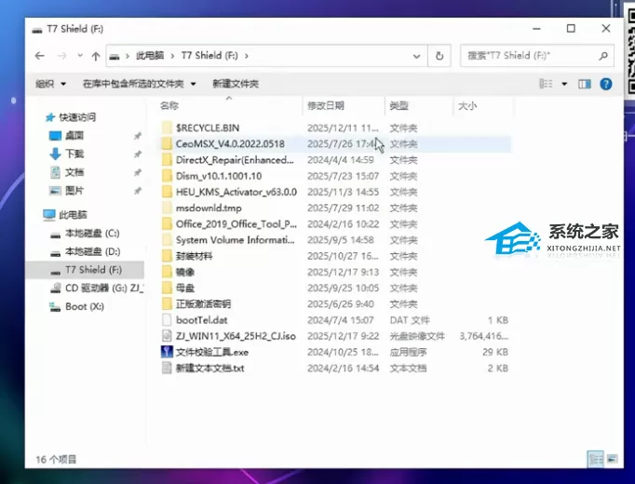The image size is (635, 484).
Task: Sort by 修改日期 column header
Action: point(326,106)
